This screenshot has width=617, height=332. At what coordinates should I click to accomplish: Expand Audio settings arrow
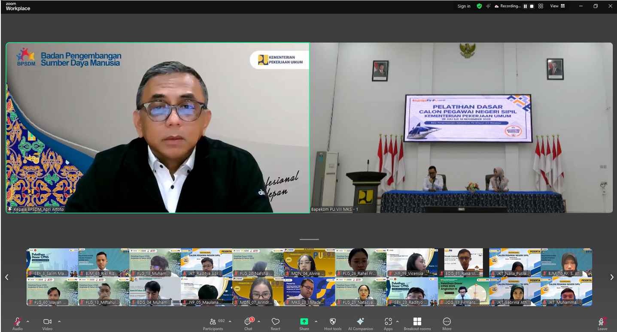[x=28, y=321]
